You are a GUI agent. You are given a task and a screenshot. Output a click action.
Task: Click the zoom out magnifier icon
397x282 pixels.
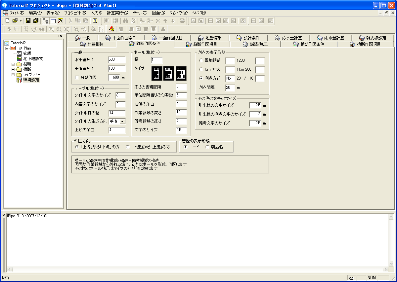click(84, 29)
